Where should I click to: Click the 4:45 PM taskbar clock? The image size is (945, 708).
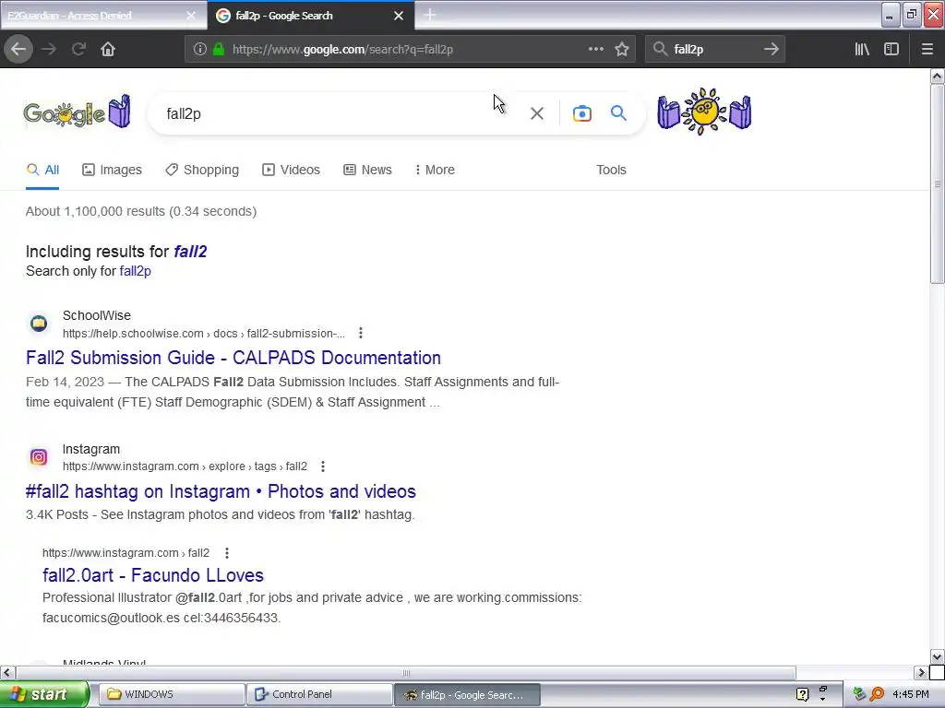[x=911, y=694]
